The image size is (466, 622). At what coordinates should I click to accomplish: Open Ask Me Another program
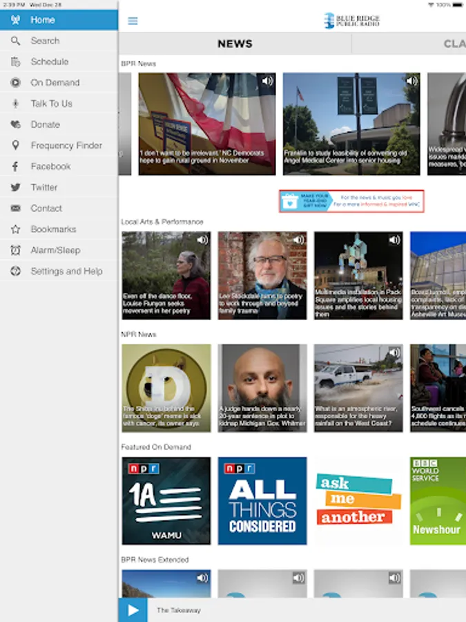tap(358, 500)
